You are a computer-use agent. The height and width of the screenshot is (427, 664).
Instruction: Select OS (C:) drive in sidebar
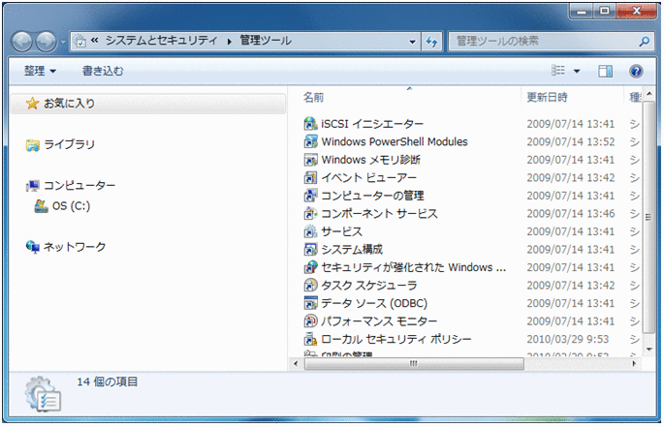(71, 206)
